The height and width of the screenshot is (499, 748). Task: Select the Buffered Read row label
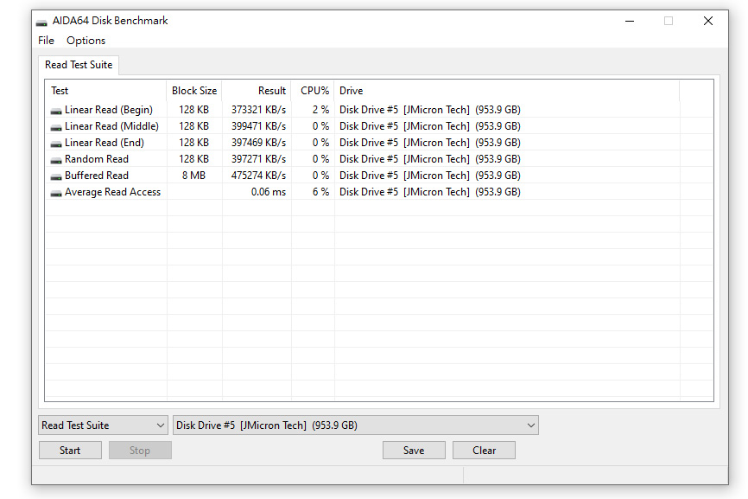click(97, 176)
